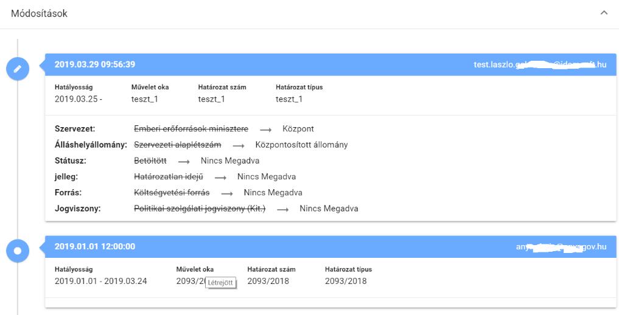Click the Hatályosság label in the second card
This screenshot has height=315, width=619.
(74, 269)
